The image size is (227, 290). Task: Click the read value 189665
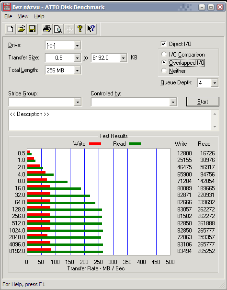[206, 188]
